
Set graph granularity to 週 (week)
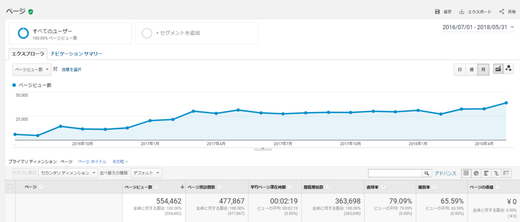click(471, 70)
